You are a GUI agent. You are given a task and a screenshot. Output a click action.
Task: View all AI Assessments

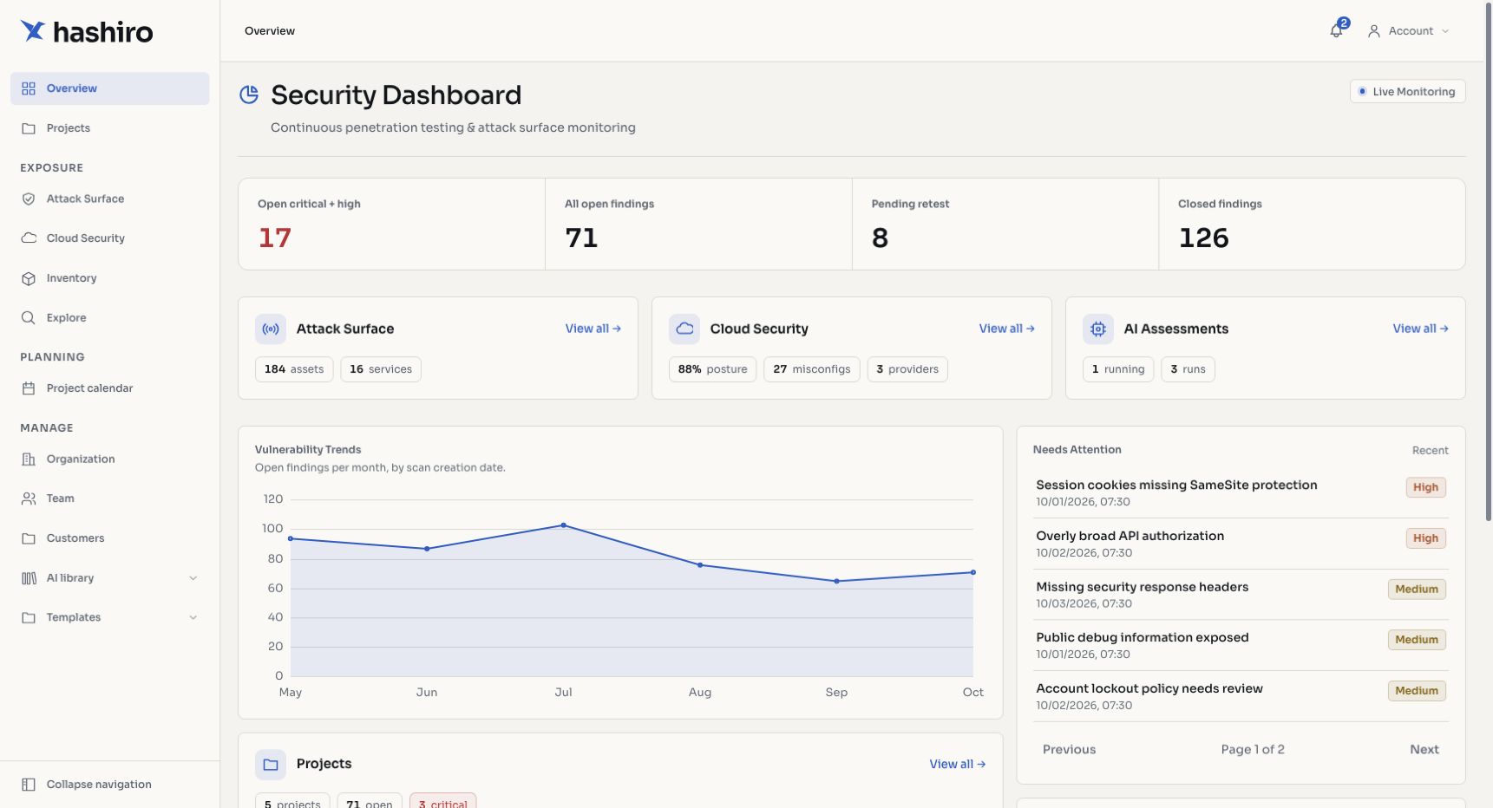click(x=1421, y=329)
